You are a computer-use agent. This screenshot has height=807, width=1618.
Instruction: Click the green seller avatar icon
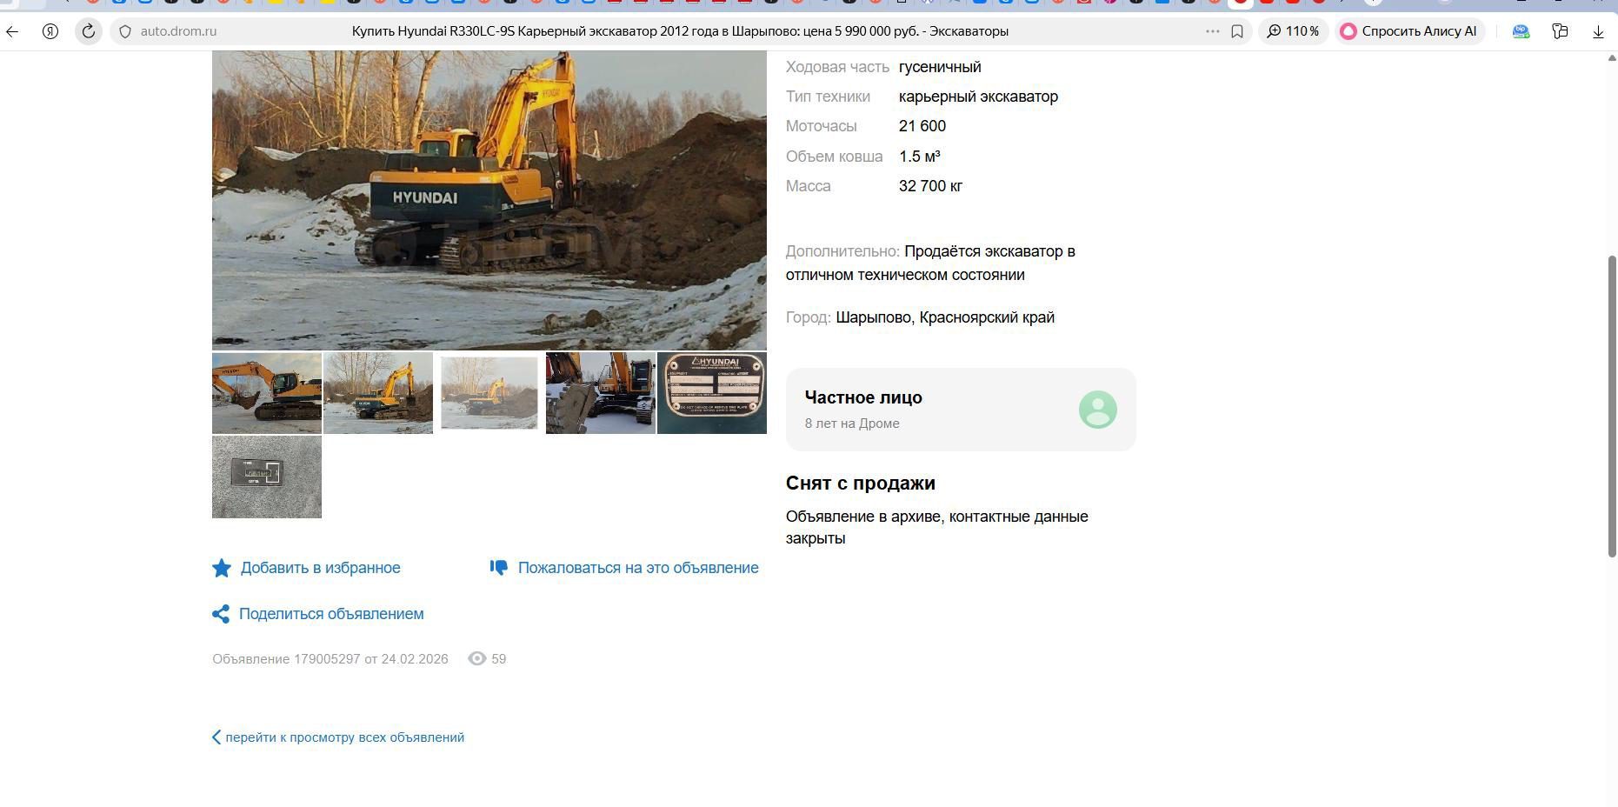[1098, 410]
